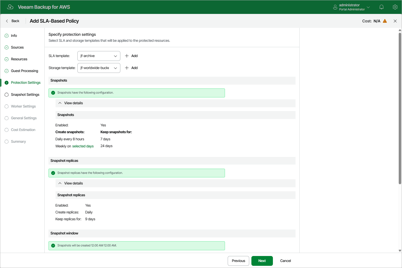
Task: Click the 'Veeam Backup for AWS' title
Action: (x=44, y=7)
